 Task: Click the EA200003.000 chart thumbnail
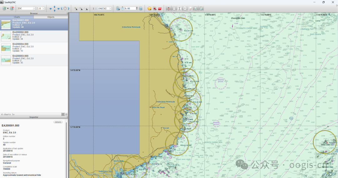[x=6, y=60]
